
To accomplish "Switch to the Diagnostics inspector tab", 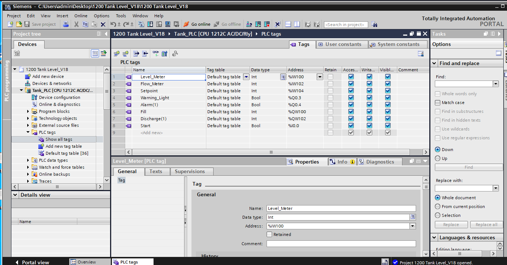I will 380,162.
